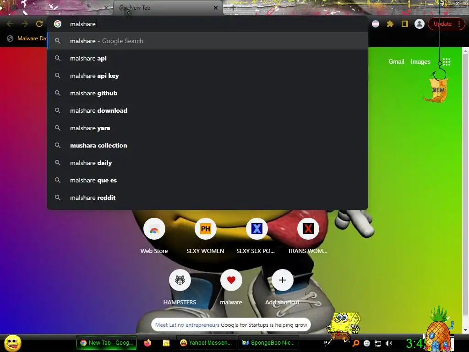This screenshot has width=469, height=352.
Task: Open the Gmail link
Action: [x=396, y=61]
